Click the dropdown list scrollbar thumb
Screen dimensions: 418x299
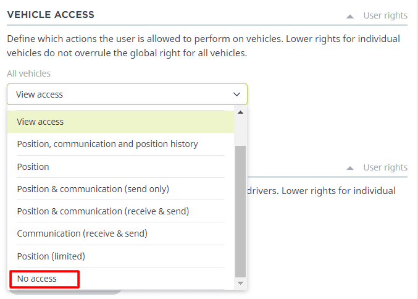[240, 210]
